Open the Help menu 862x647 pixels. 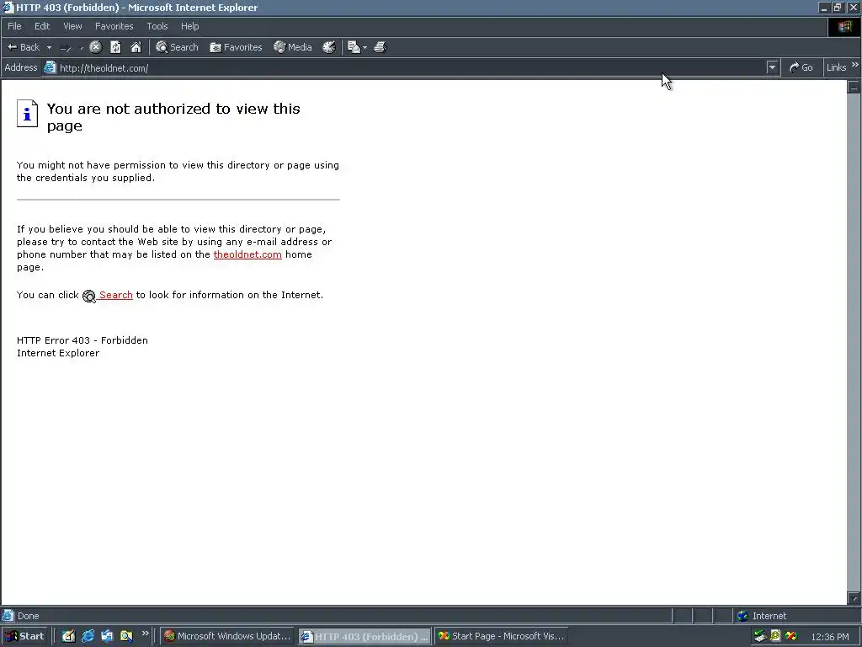(x=189, y=26)
